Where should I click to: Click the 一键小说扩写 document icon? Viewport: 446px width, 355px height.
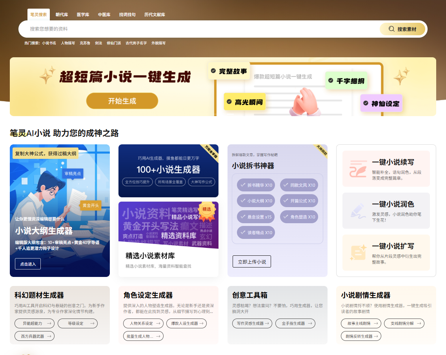358,252
